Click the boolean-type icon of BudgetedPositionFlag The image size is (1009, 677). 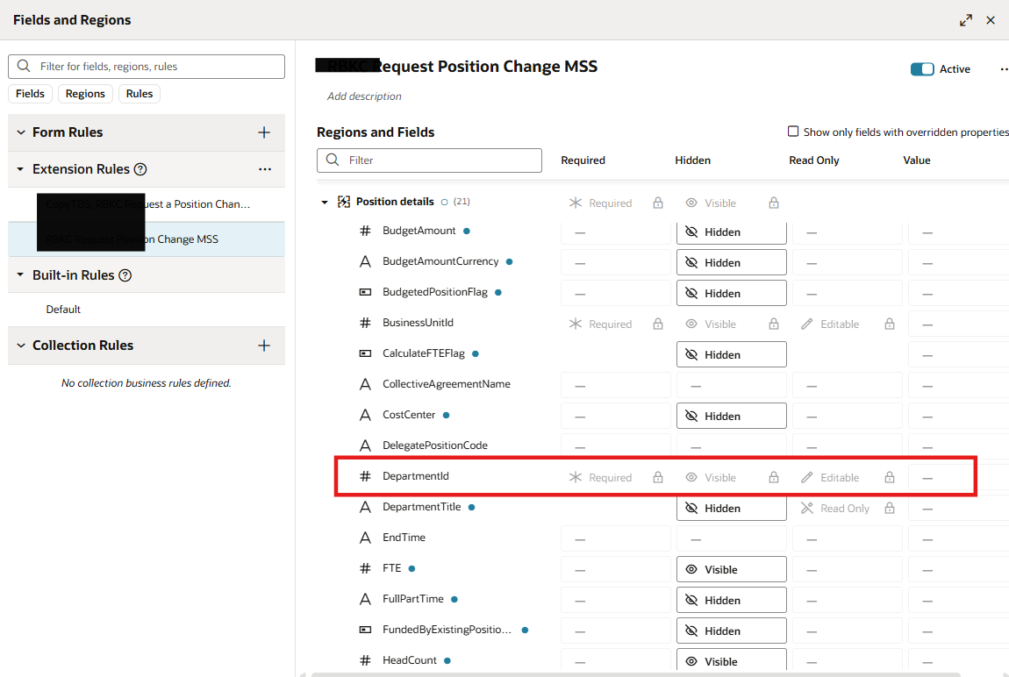pyautogui.click(x=365, y=292)
